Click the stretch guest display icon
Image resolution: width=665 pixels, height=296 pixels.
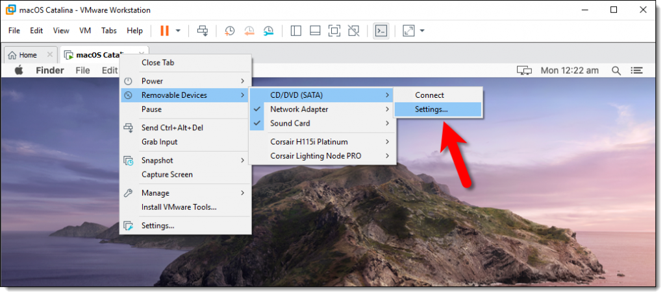click(x=408, y=30)
